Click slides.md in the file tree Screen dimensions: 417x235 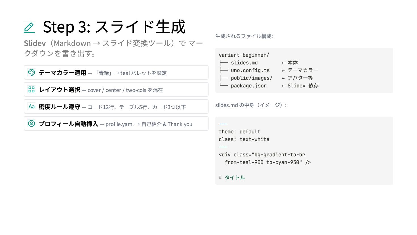[244, 63]
